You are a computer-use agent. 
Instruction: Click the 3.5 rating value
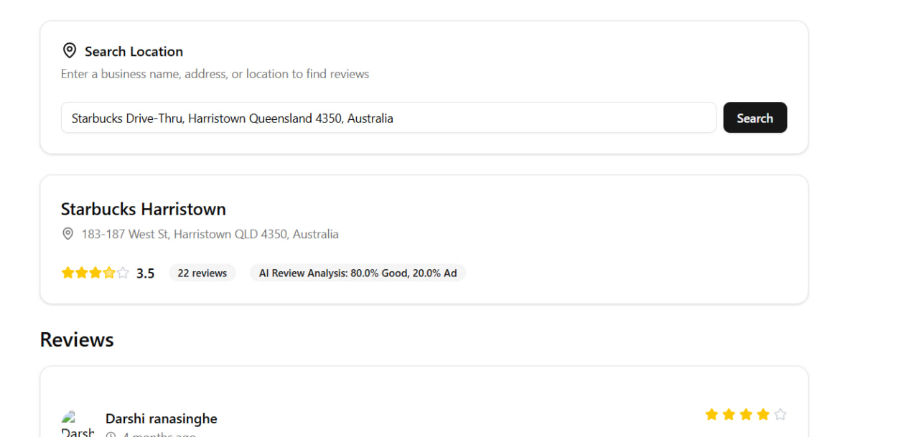146,273
